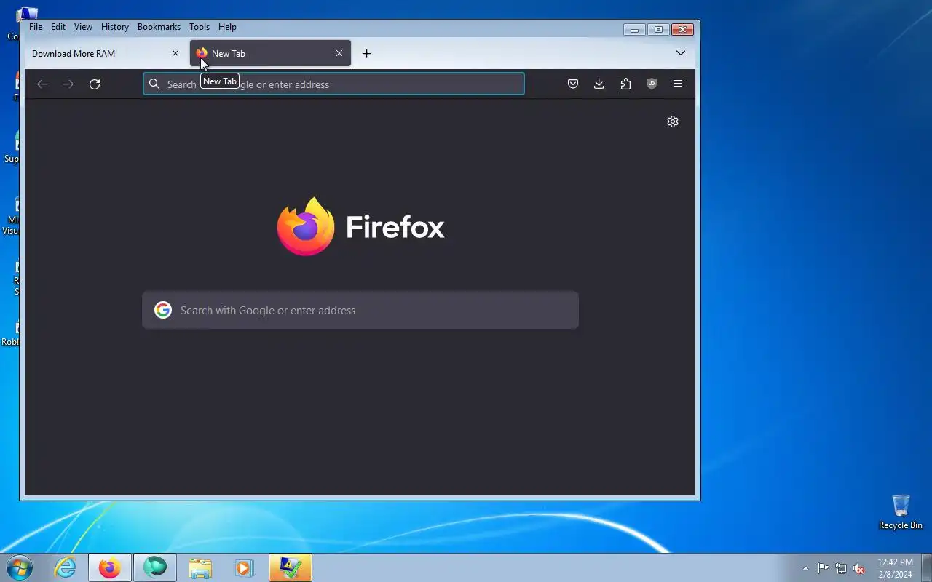Open the History menu
932x582 pixels.
pos(114,27)
